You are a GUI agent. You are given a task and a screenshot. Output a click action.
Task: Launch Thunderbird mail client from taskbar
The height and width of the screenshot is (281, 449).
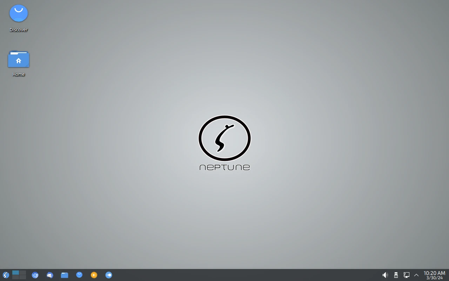50,275
